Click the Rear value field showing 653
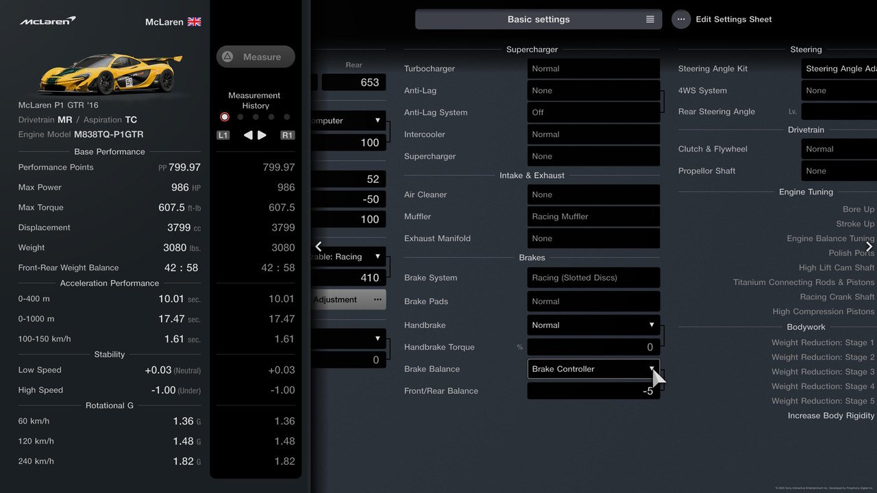 (354, 82)
